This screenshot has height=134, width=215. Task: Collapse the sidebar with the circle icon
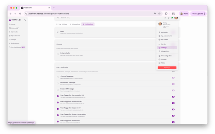click(x=25, y=20)
